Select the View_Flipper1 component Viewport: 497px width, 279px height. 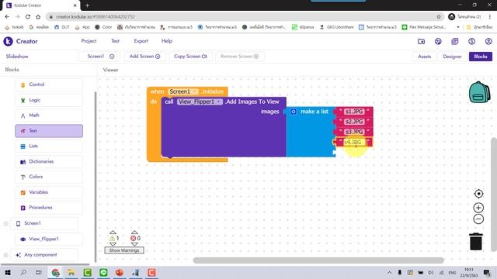(x=49, y=239)
